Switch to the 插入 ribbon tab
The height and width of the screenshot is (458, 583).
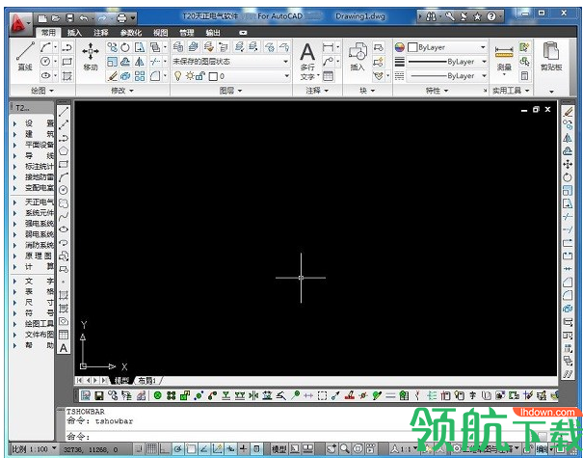[74, 33]
